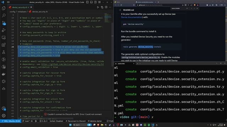Focus the browser address bar

(159, 5)
